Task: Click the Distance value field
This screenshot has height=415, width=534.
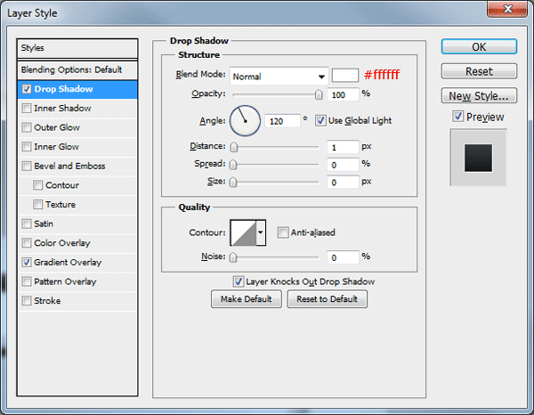Action: (343, 147)
